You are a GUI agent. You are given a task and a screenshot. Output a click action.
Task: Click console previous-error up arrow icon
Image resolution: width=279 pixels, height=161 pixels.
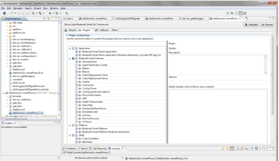(228, 148)
